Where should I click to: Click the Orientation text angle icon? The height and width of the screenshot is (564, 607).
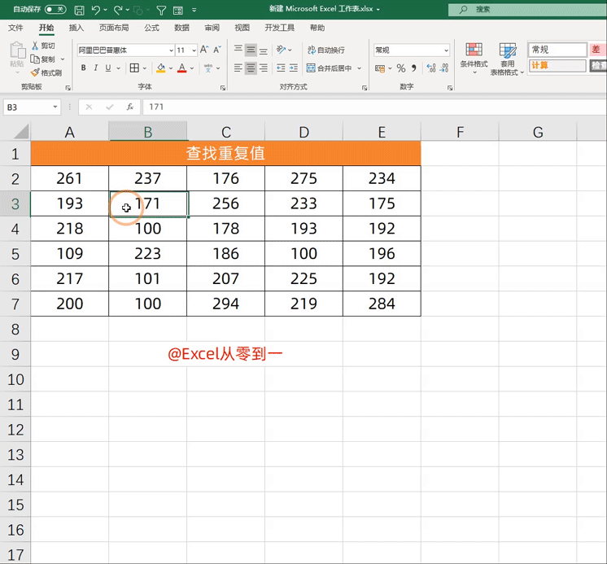click(281, 50)
